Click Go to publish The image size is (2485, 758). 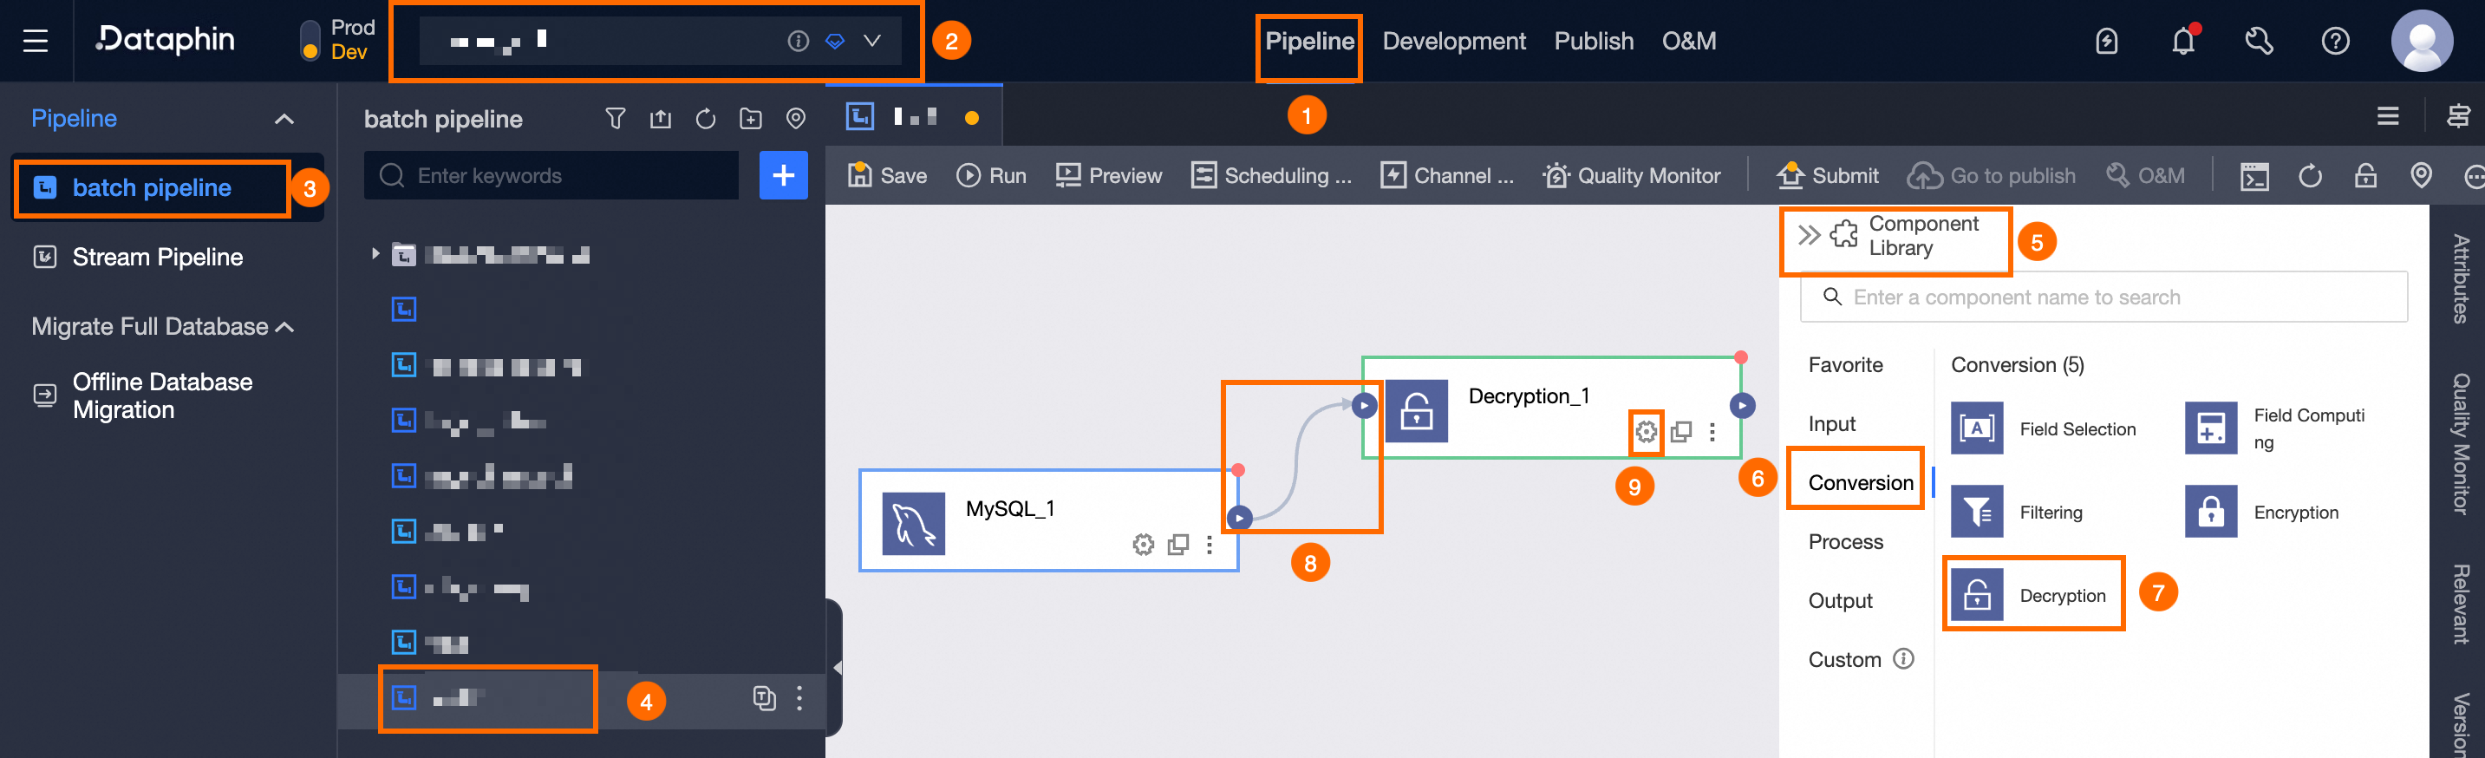point(1992,175)
